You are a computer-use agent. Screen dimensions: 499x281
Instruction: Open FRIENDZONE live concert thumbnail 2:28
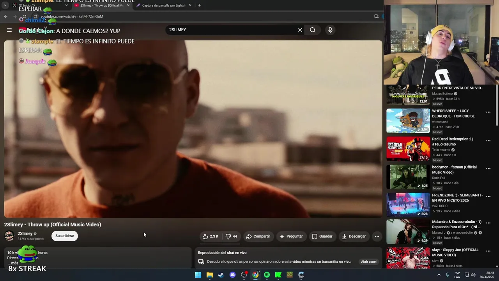click(x=408, y=205)
